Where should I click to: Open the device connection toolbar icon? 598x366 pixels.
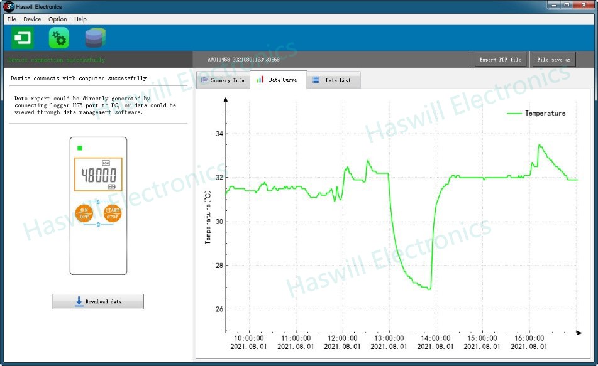tap(23, 38)
